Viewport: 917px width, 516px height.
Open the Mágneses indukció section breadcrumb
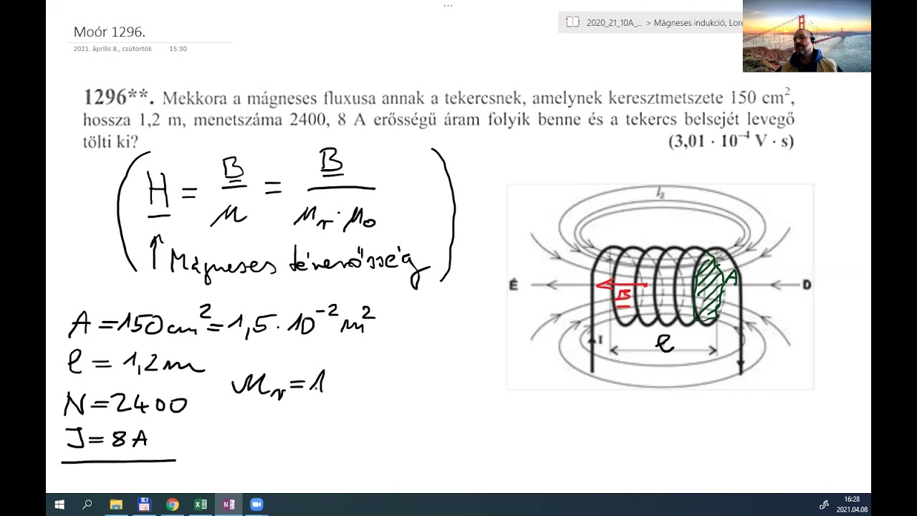[698, 23]
